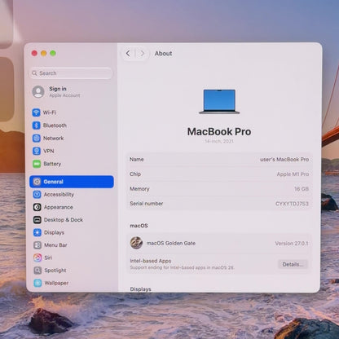
Task: Click the name "user's MacBook Pro"
Action: pos(284,160)
